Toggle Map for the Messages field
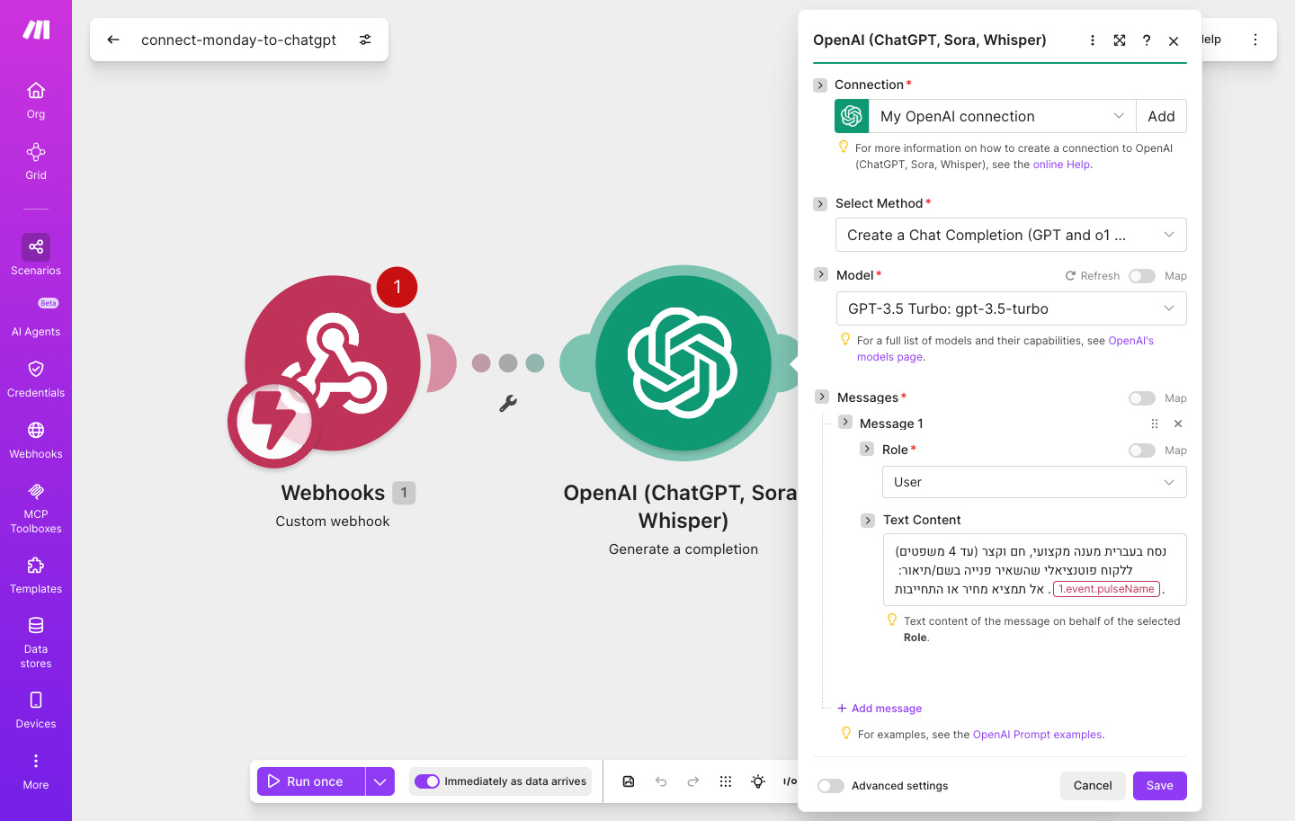 pos(1142,398)
